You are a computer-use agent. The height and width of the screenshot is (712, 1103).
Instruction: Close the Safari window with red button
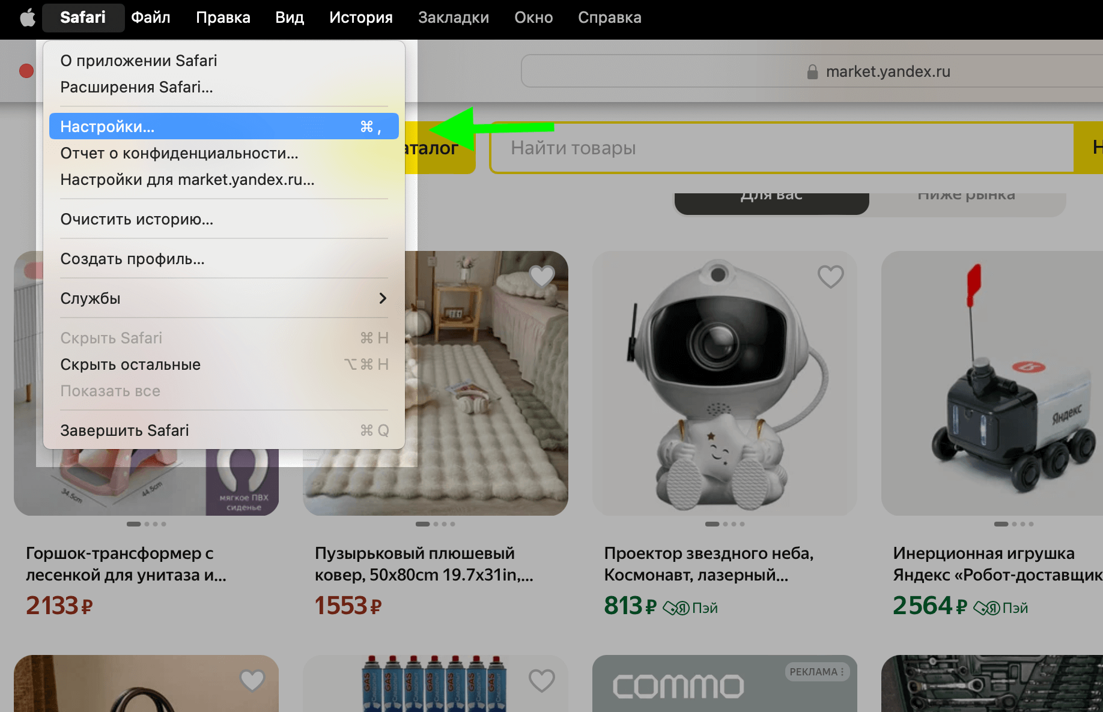(x=26, y=71)
